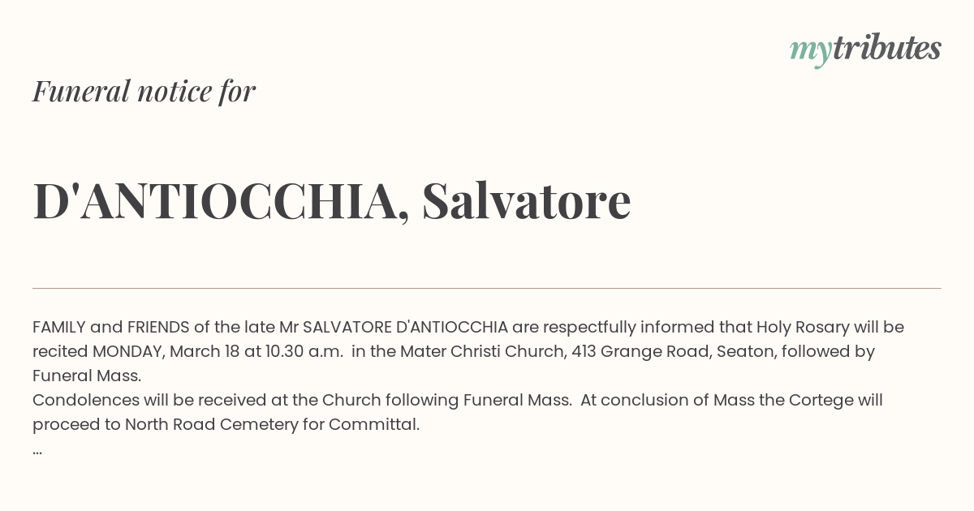Click the word "respectfully" in first line
The width and height of the screenshot is (974, 511).
pos(589,328)
